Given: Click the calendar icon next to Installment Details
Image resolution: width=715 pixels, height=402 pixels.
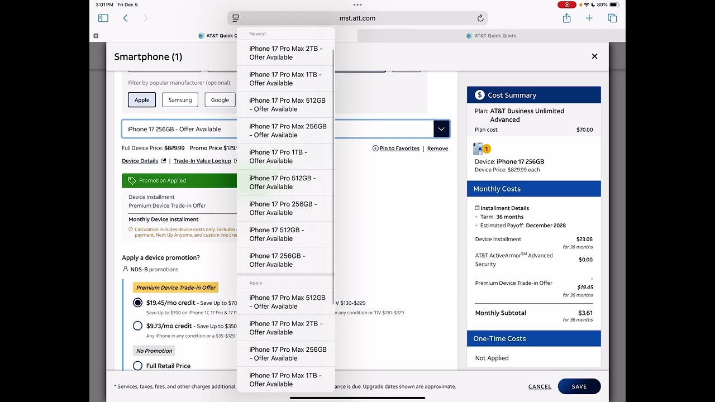Looking at the screenshot, I should (477, 208).
